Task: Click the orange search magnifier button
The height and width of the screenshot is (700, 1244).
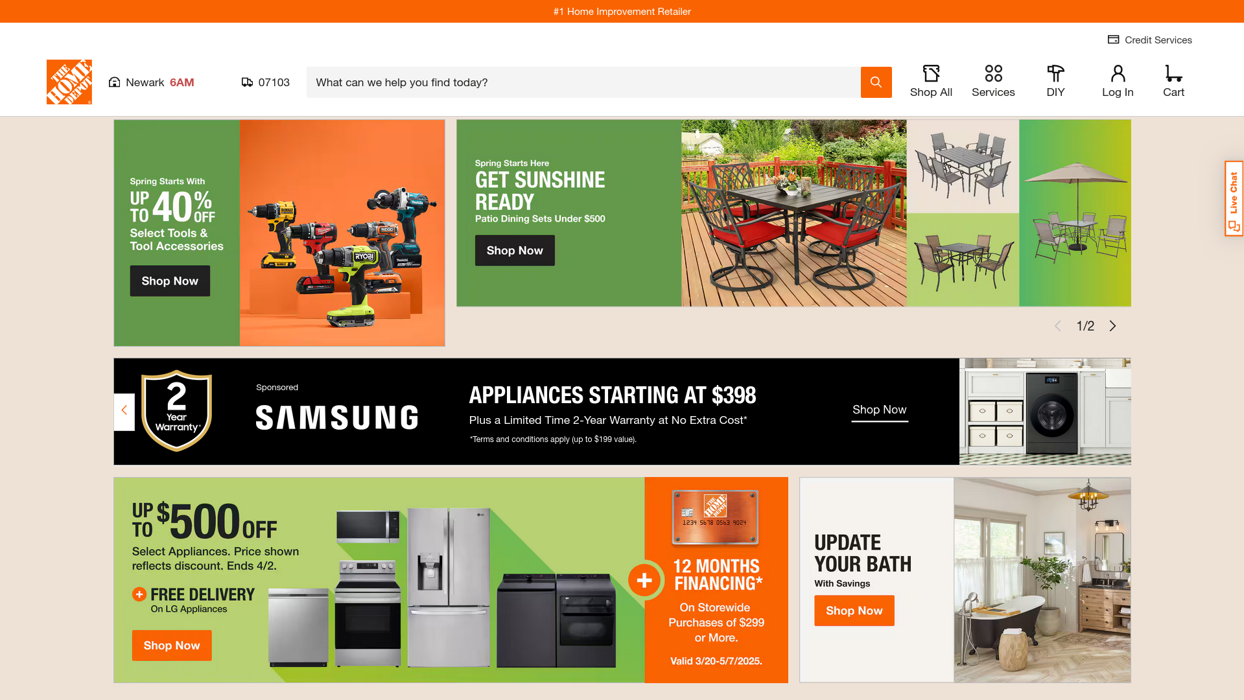Action: pyautogui.click(x=876, y=82)
